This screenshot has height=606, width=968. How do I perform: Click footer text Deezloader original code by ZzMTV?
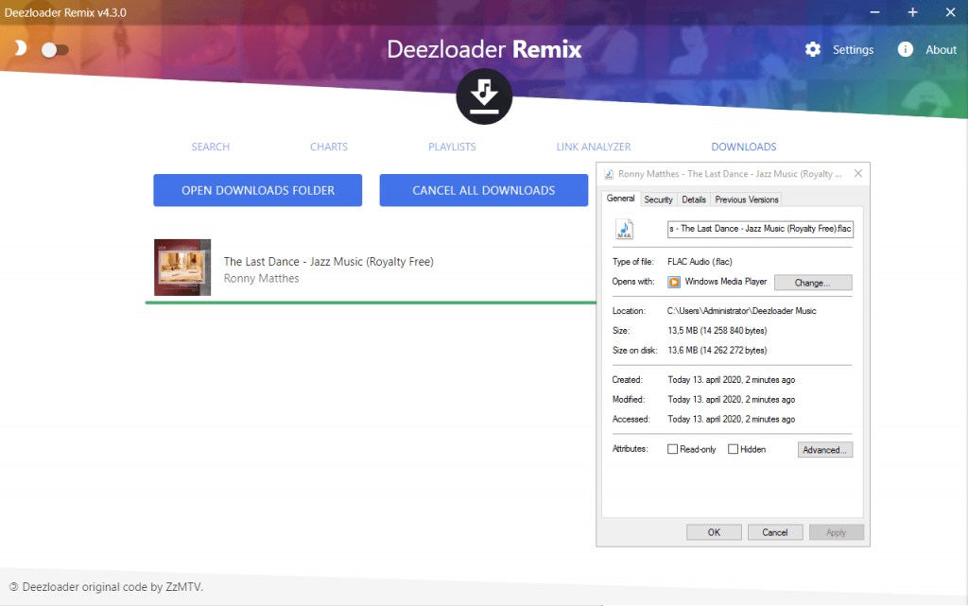[112, 587]
